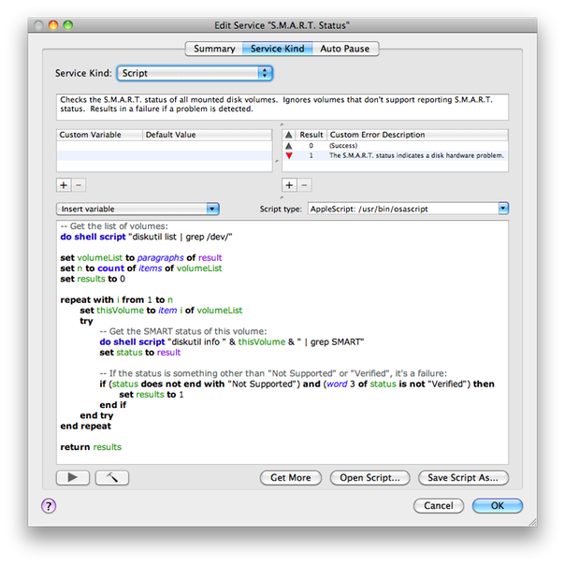This screenshot has height=565, width=565.
Task: Click into the service description text box
Action: coord(282,107)
